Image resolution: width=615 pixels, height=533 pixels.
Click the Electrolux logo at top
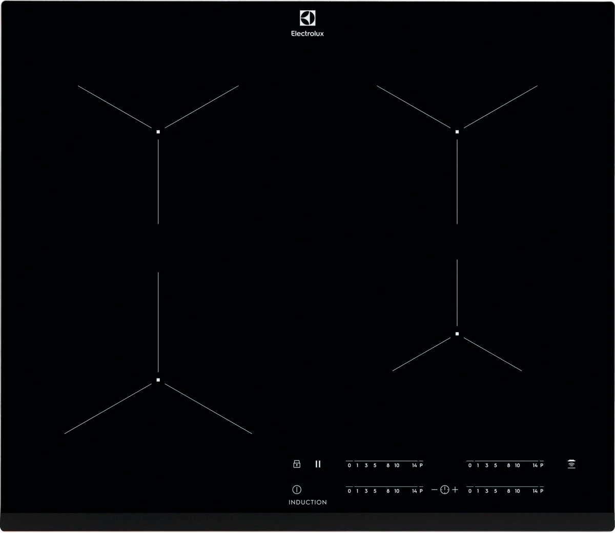(307, 24)
